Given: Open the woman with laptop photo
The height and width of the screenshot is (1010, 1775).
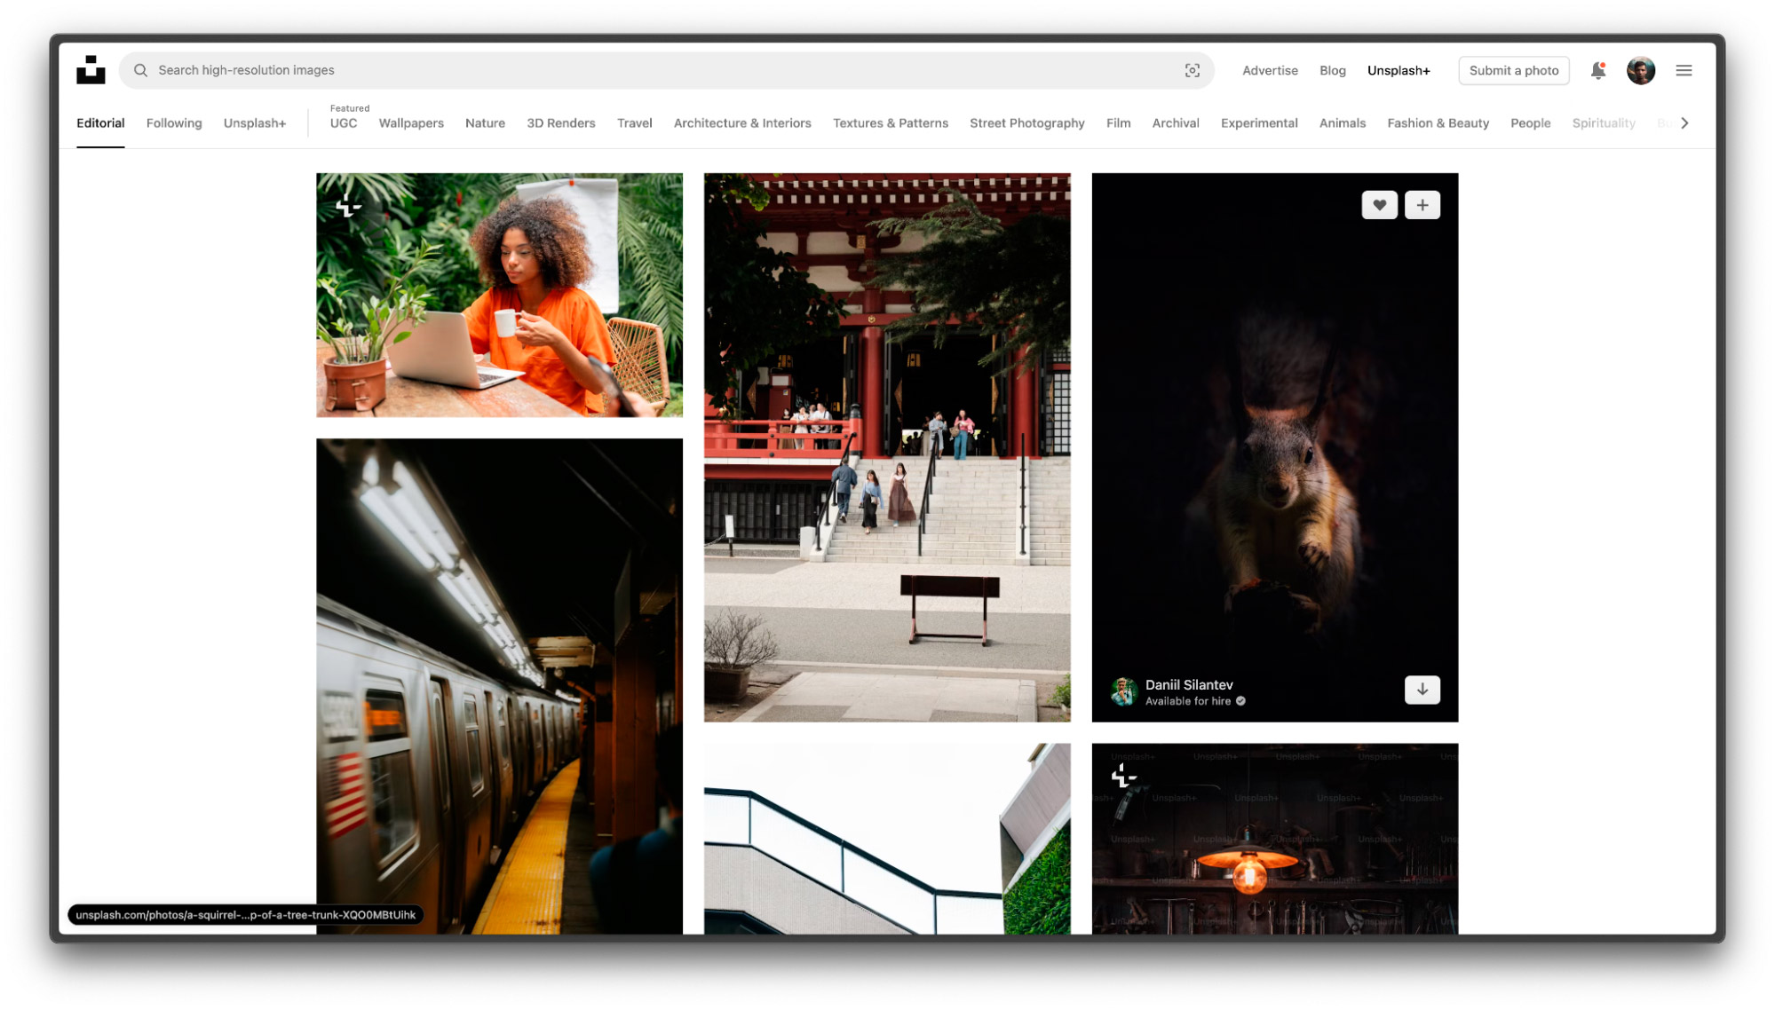Looking at the screenshot, I should pos(499,295).
